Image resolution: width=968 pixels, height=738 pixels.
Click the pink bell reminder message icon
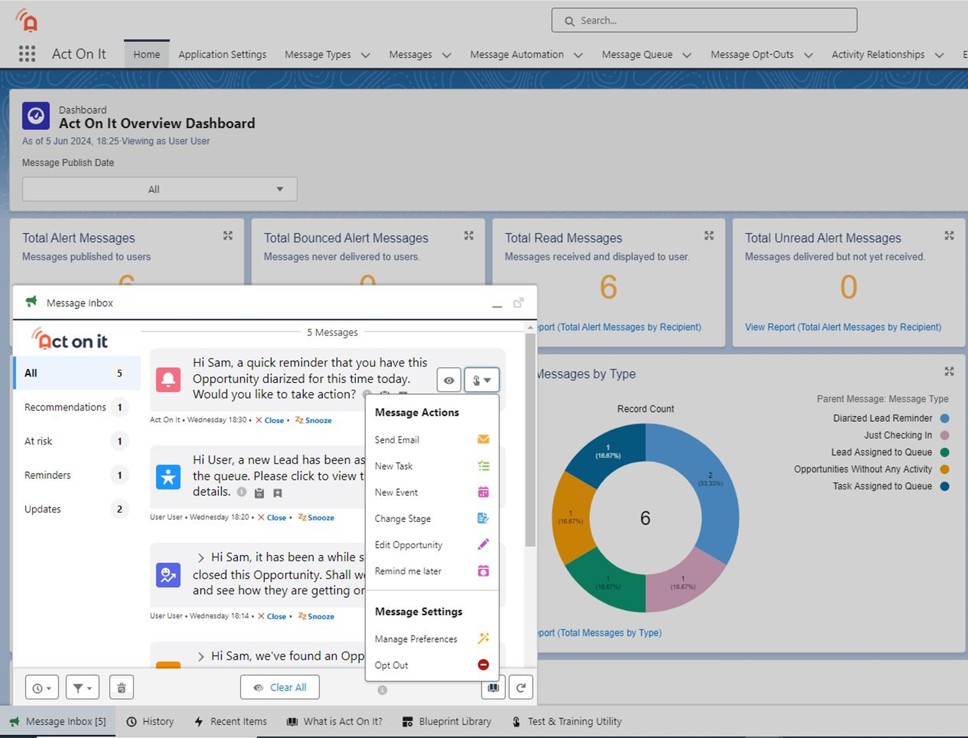[x=168, y=379]
